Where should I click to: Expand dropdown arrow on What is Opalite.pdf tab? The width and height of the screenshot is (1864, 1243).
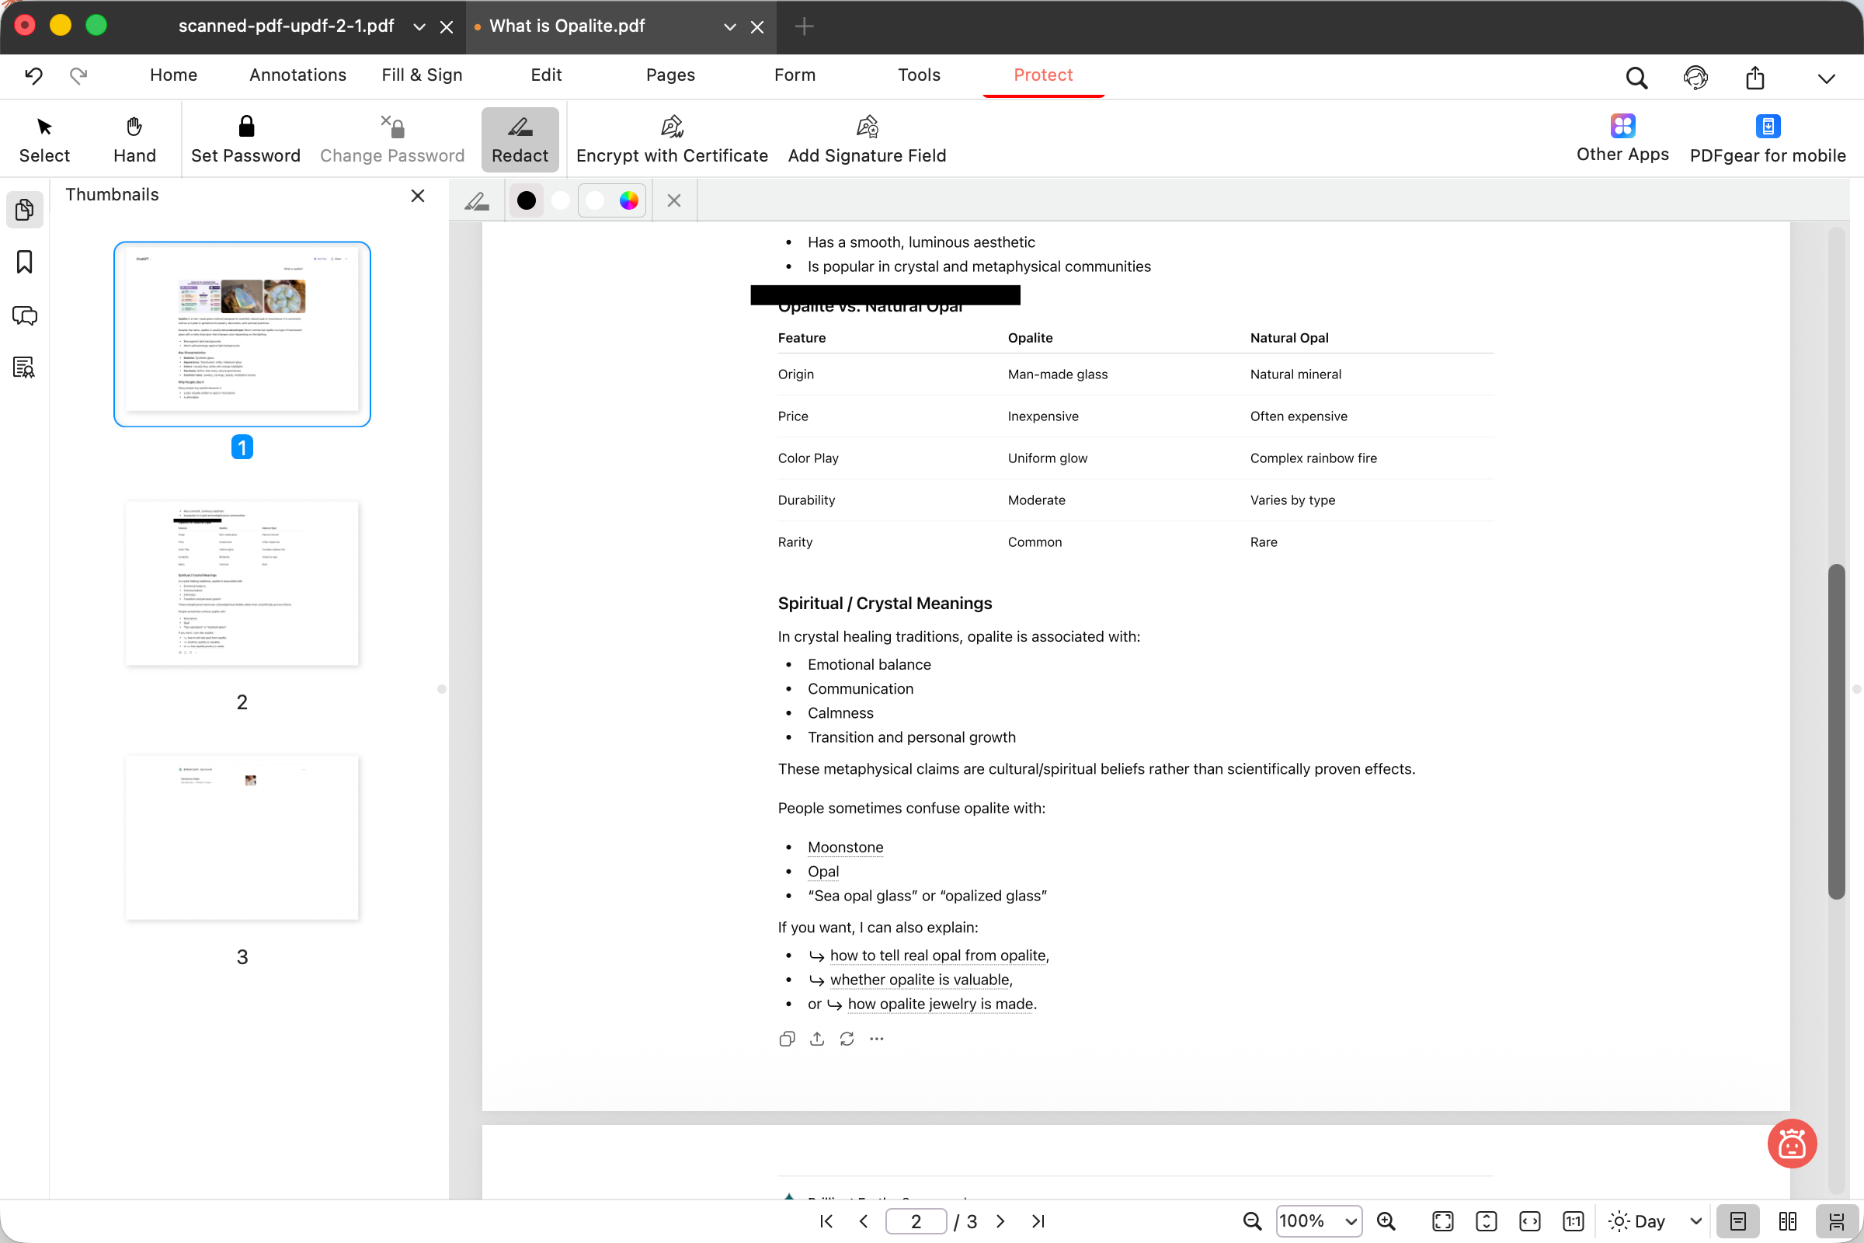730,27
